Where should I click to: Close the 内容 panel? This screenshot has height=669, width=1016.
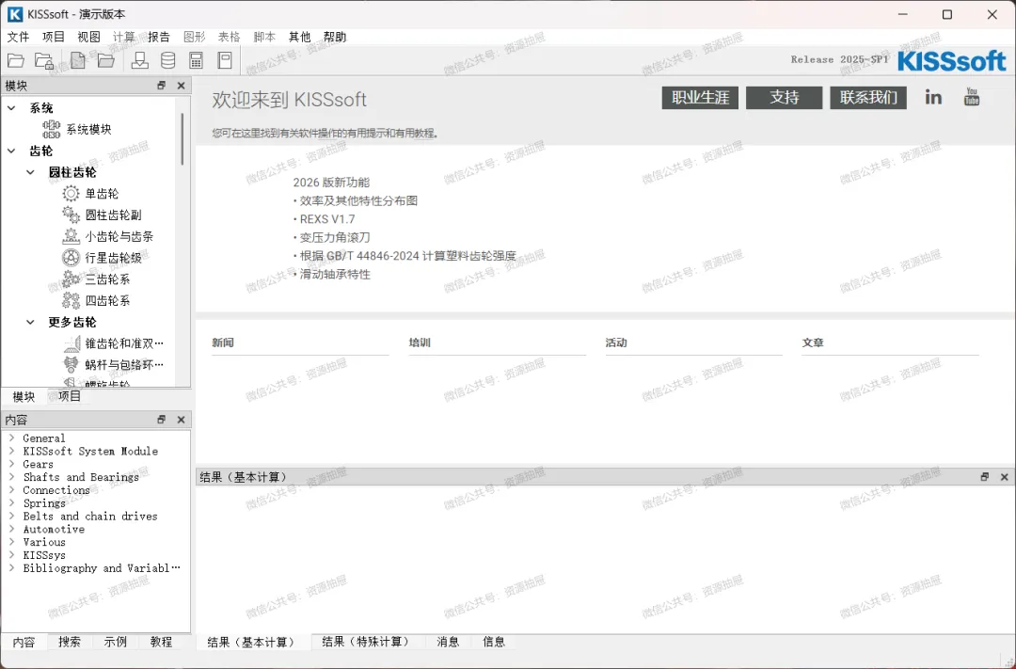click(181, 420)
